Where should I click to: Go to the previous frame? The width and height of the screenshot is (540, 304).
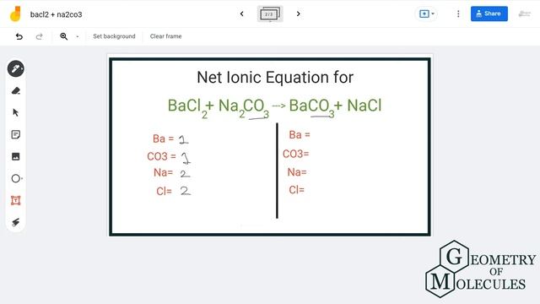point(242,14)
